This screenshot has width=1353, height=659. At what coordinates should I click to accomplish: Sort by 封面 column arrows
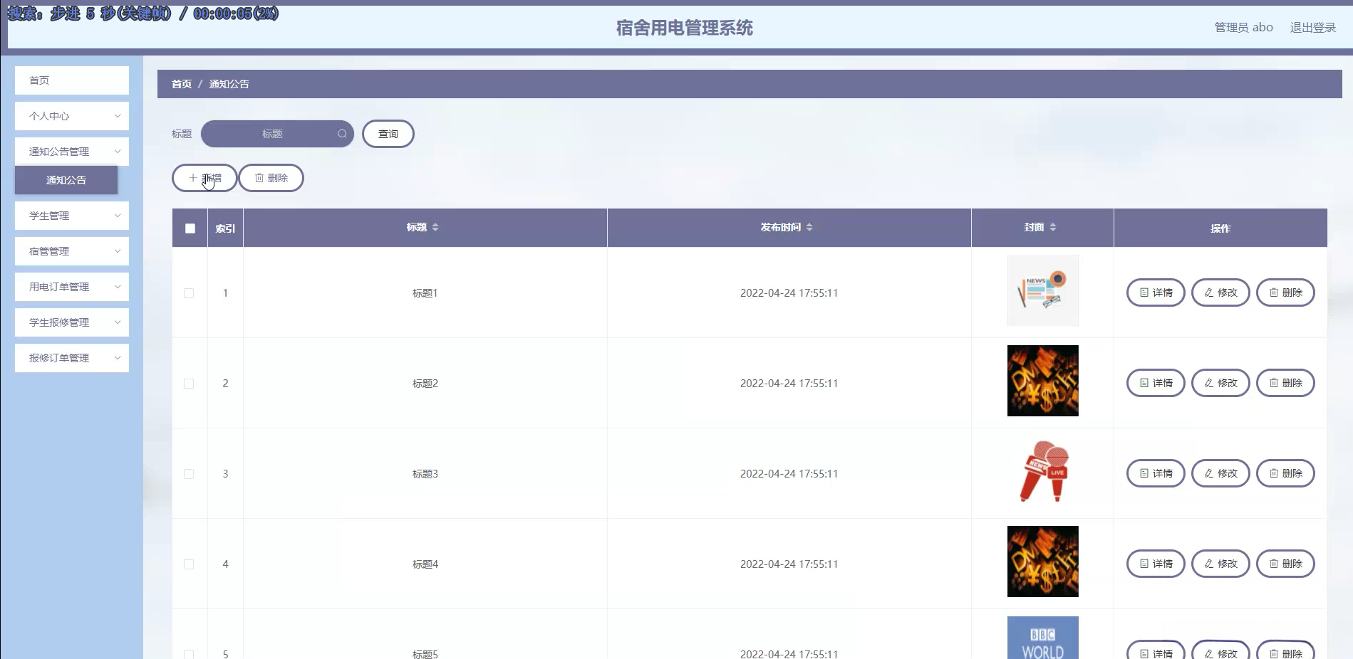pos(1053,227)
